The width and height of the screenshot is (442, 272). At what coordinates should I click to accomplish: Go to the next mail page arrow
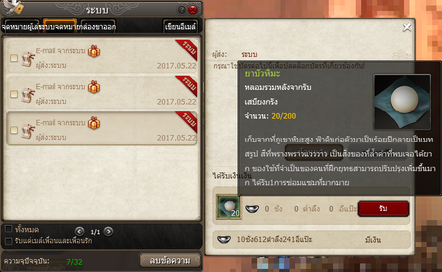click(108, 232)
